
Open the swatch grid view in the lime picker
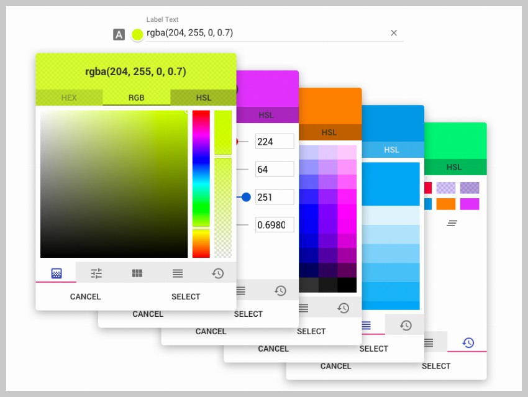coord(137,273)
